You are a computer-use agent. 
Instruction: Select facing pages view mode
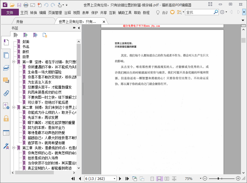[x=167, y=179]
